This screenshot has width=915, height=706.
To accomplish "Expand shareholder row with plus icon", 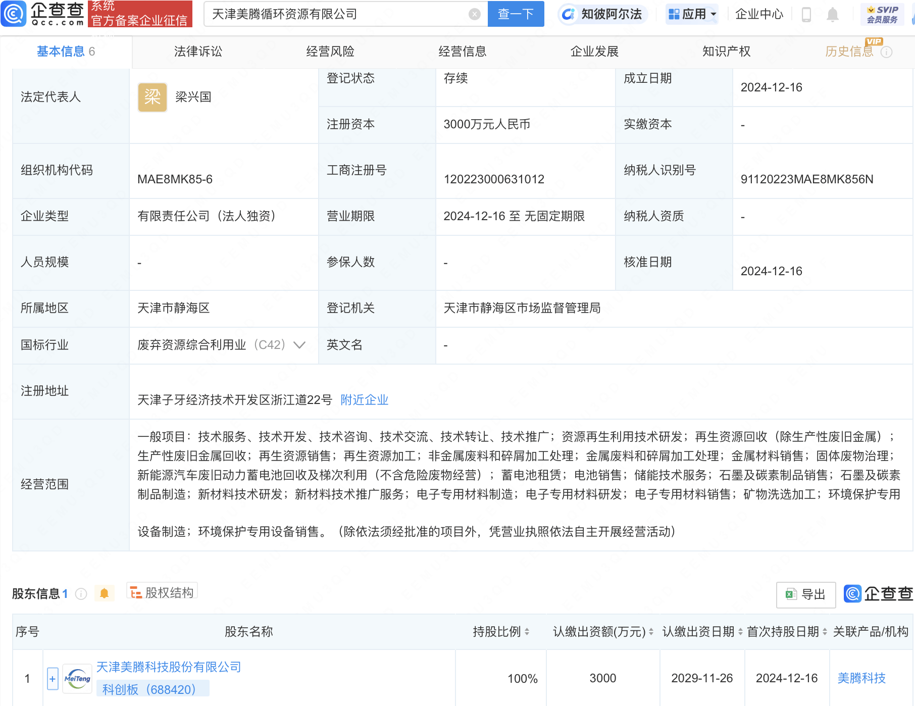I will pyautogui.click(x=53, y=678).
